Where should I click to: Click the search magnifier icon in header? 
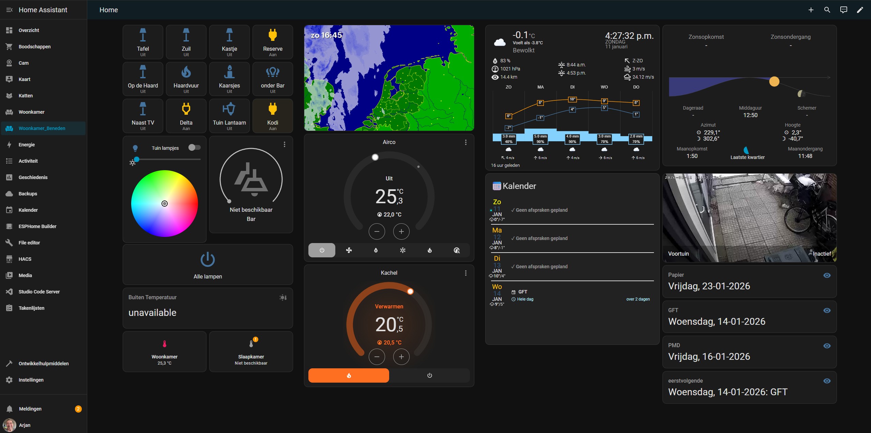pos(827,10)
